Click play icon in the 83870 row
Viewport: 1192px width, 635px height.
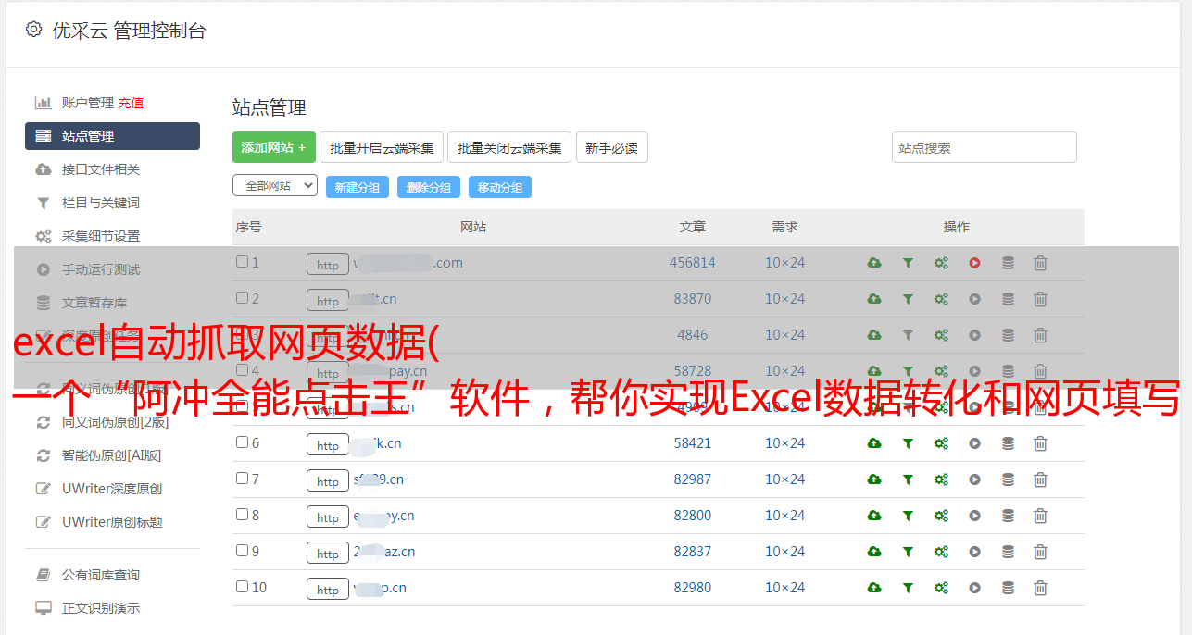click(974, 299)
